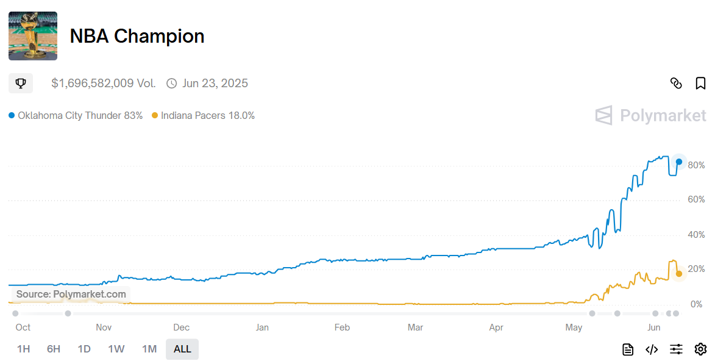The image size is (715, 361).
Task: Select the 1H time range
Action: point(23,349)
